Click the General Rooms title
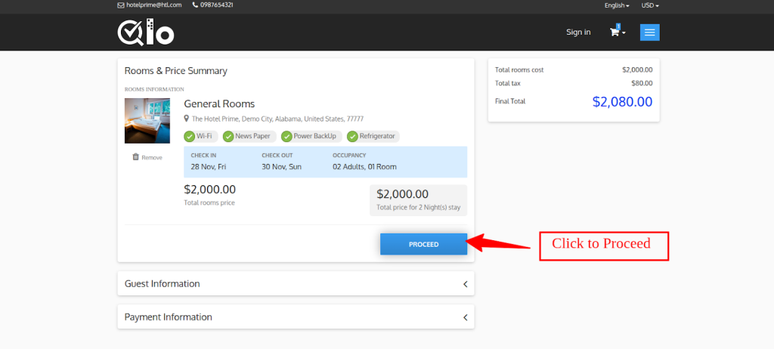Image resolution: width=774 pixels, height=349 pixels. click(x=219, y=104)
